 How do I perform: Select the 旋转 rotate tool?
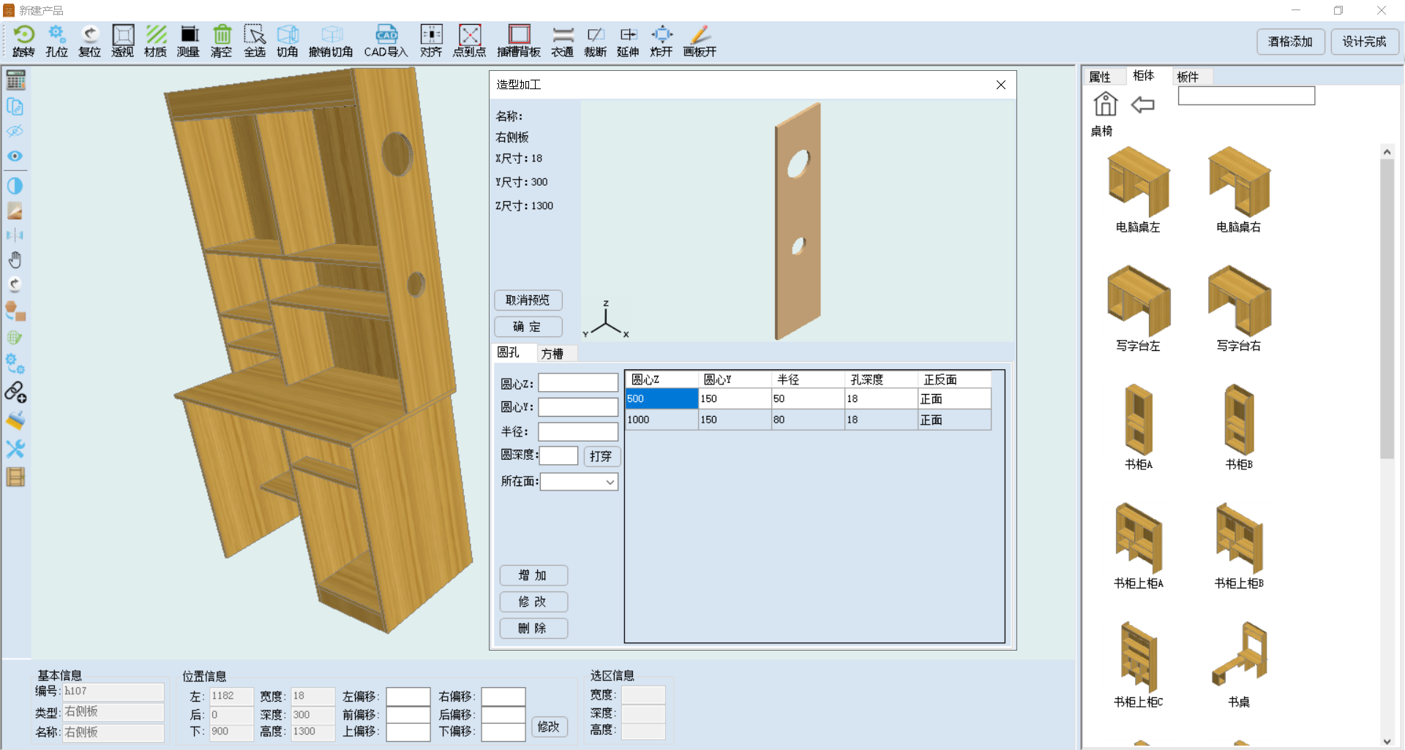tap(23, 41)
